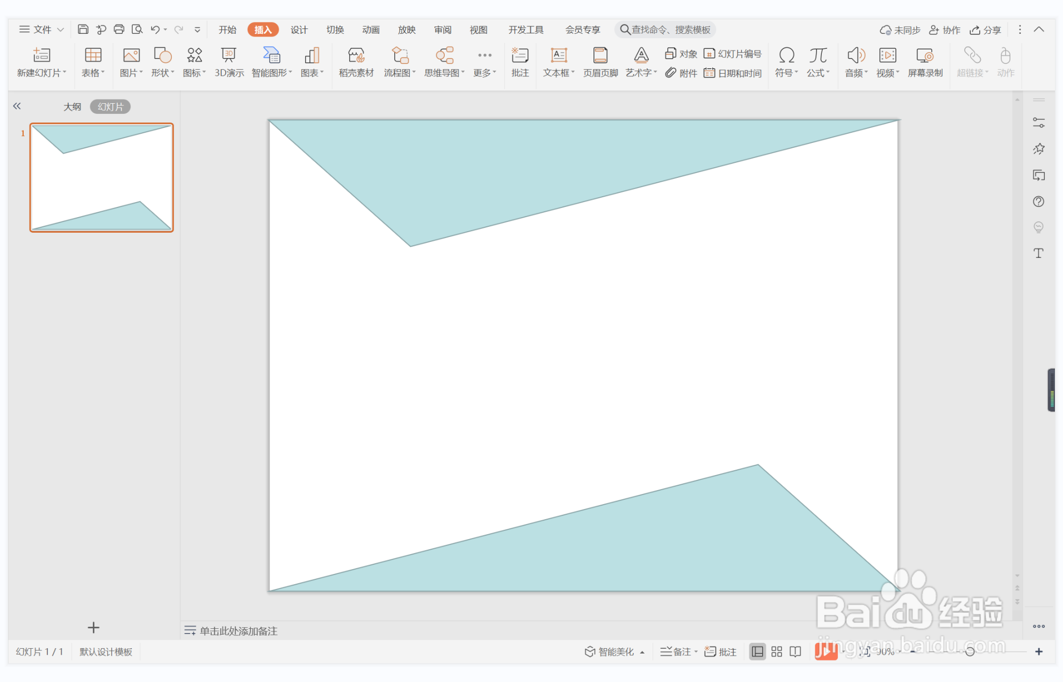Image resolution: width=1063 pixels, height=682 pixels.
Task: Add a new slide with plus button
Action: click(93, 627)
